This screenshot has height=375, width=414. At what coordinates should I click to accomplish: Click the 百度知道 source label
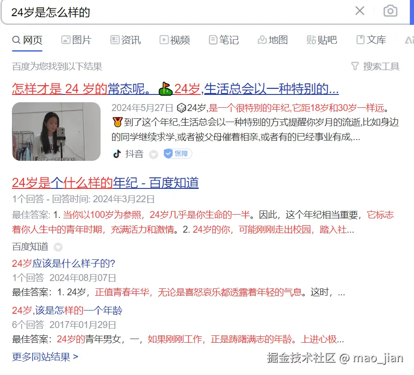pos(30,247)
